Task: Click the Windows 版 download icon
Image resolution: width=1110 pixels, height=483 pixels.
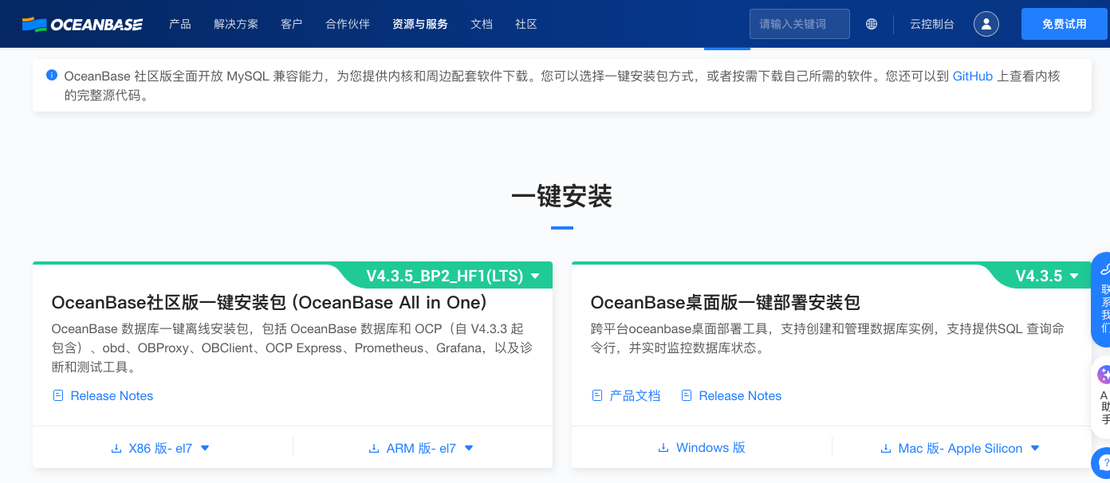Action: click(x=663, y=448)
